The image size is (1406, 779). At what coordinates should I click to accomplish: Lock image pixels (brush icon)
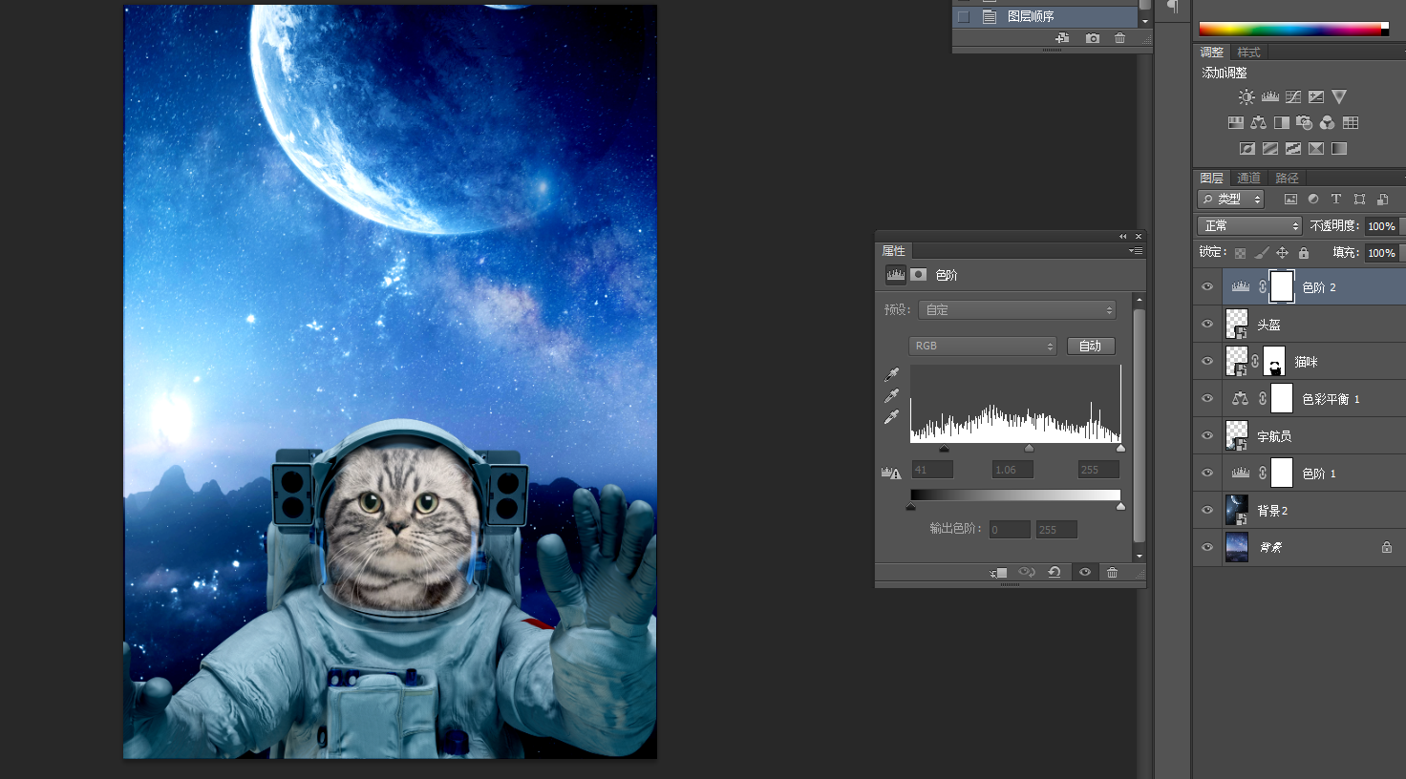pyautogui.click(x=1262, y=253)
